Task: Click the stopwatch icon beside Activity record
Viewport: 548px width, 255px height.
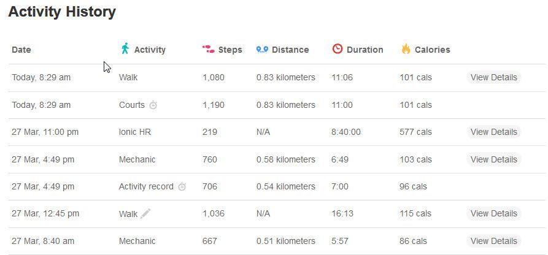Action: coord(182,186)
